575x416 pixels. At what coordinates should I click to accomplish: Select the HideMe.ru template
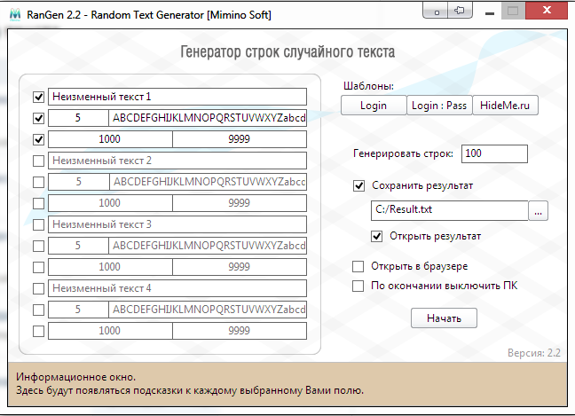coord(505,106)
